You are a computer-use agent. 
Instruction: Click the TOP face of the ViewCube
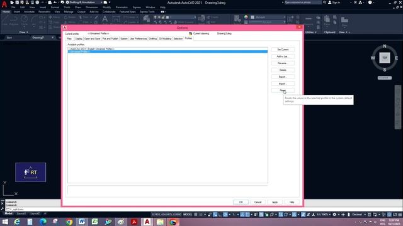[x=385, y=58]
